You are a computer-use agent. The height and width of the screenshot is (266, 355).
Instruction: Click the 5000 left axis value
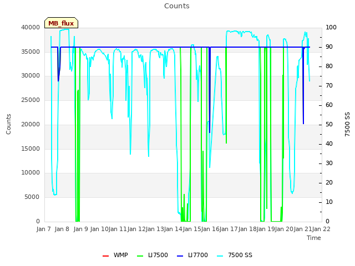(x=32, y=197)
